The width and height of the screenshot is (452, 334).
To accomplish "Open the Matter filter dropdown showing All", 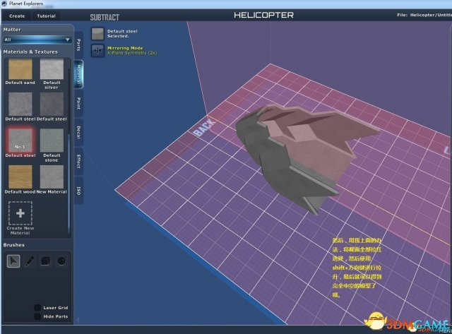I will click(x=37, y=40).
